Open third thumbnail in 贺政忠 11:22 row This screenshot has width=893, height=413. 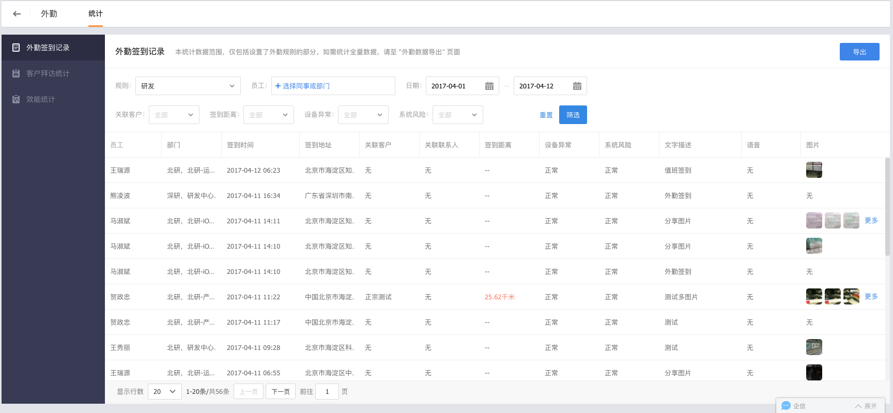pyautogui.click(x=851, y=297)
